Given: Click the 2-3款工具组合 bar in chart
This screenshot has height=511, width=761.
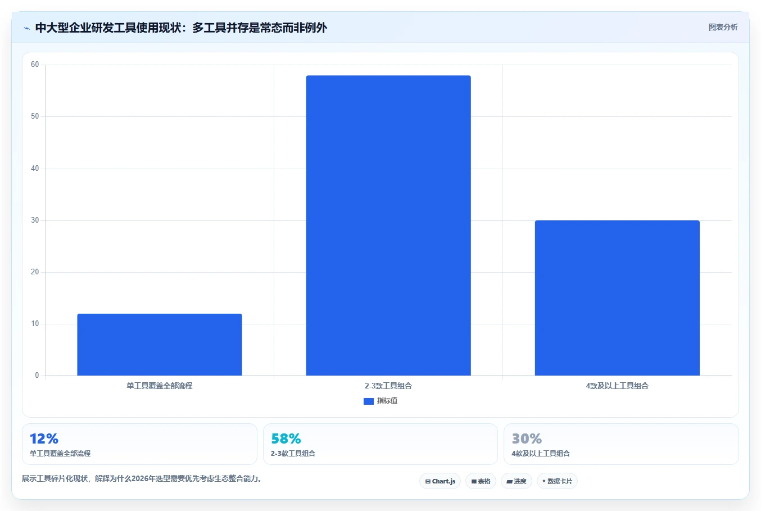Looking at the screenshot, I should (x=388, y=225).
